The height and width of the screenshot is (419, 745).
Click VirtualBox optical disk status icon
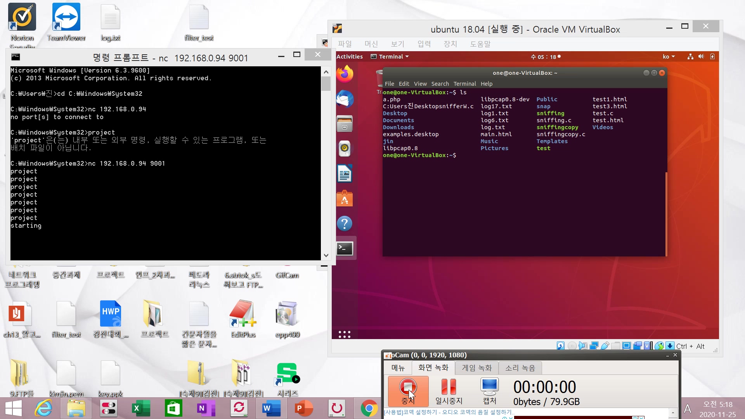coord(572,346)
